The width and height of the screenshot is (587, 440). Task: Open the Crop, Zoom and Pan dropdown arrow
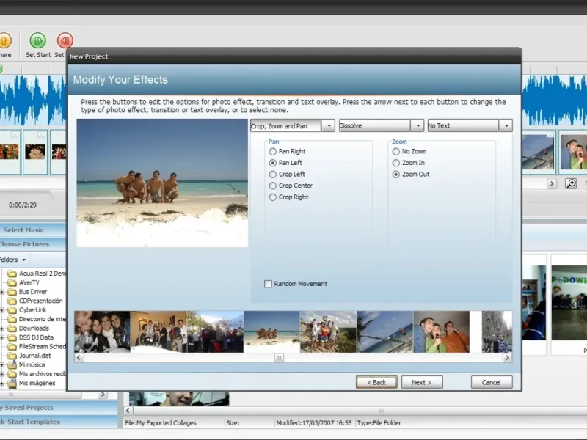click(x=328, y=126)
